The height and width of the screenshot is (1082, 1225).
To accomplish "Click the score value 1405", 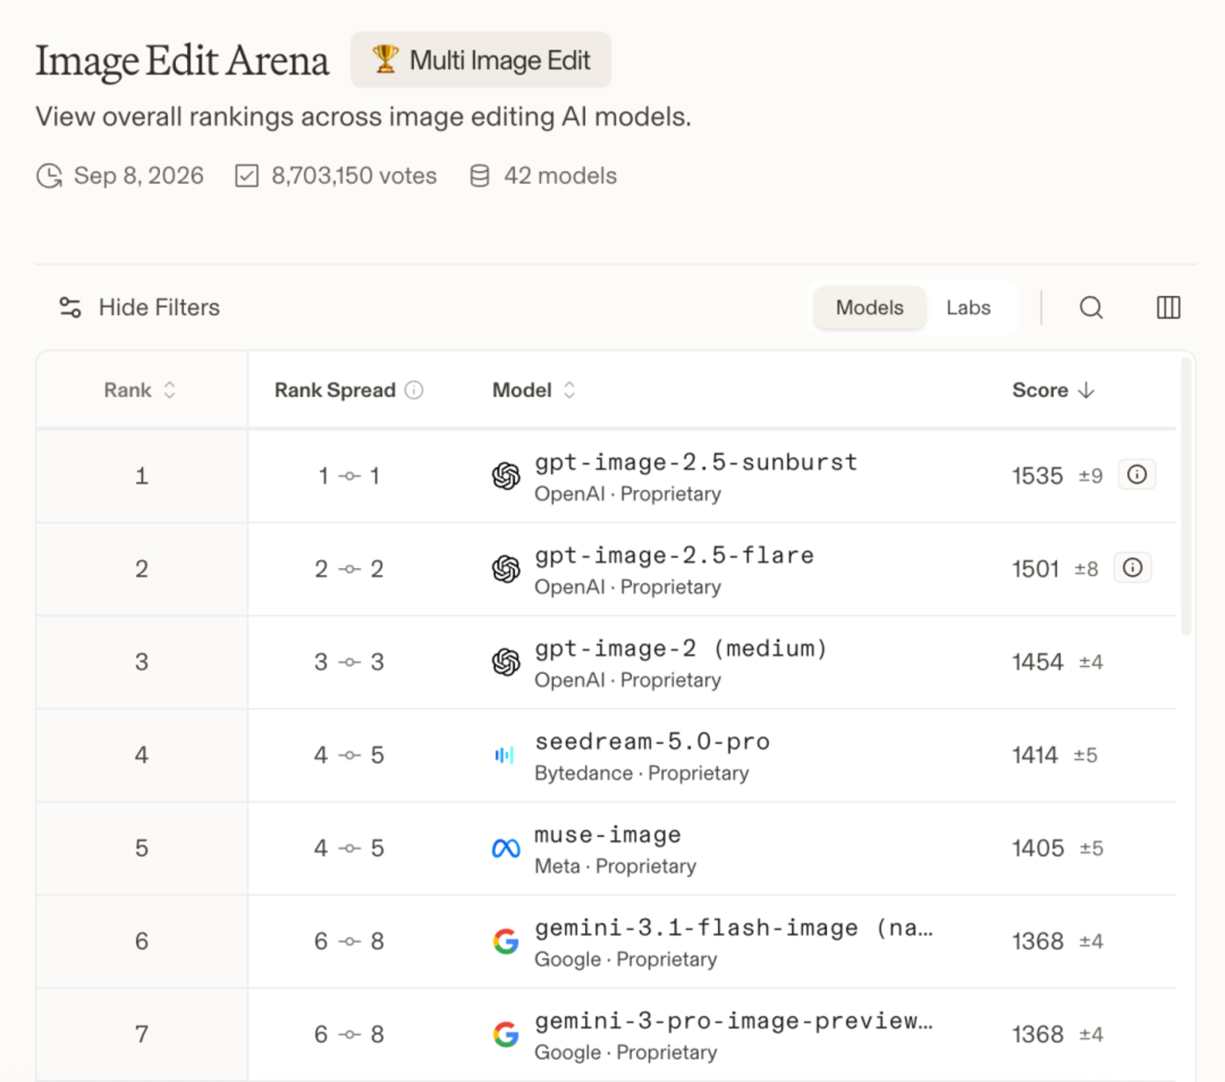I will coord(1038,848).
